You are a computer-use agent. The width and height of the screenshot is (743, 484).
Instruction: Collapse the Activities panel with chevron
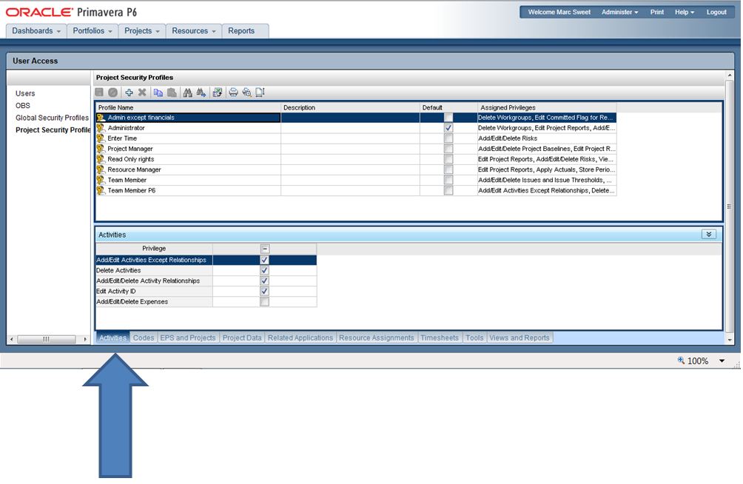click(709, 234)
